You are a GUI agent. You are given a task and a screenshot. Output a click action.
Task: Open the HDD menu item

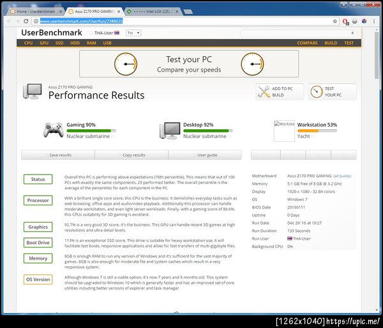point(75,43)
